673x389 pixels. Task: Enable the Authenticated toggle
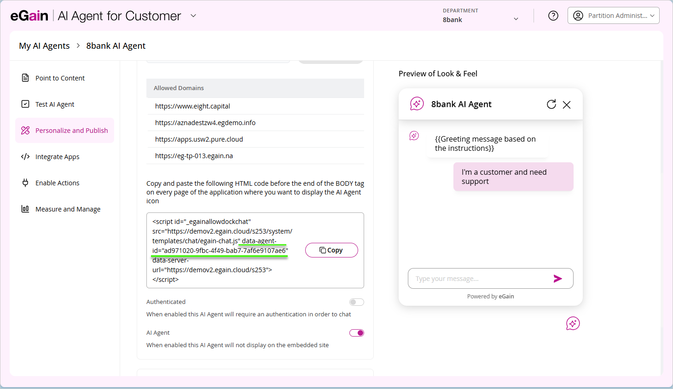[356, 302]
